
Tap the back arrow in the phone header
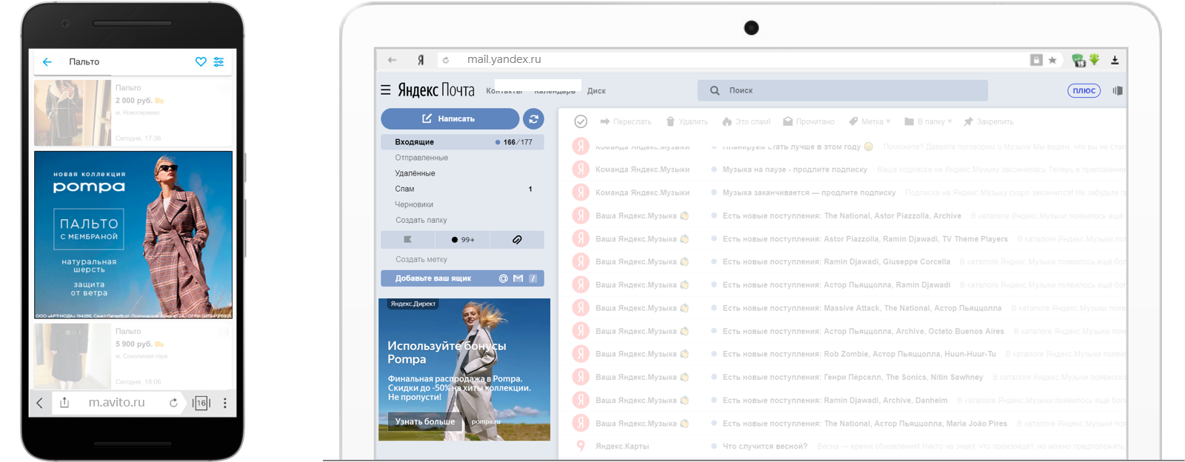click(47, 62)
